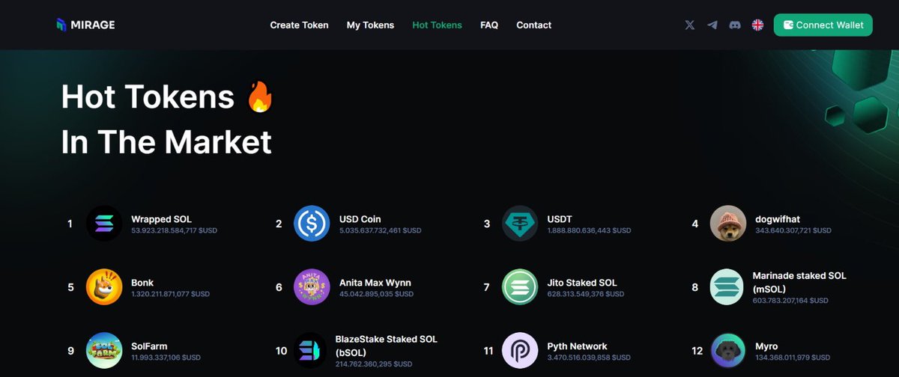The height and width of the screenshot is (377, 899).
Task: Open the Wrapped SOL token name
Action: (x=161, y=219)
